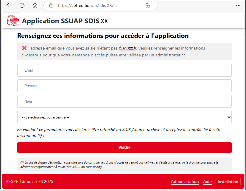Image resolution: width=246 pixels, height=191 pixels.
Task: Click into the Email input field
Action: point(124,70)
